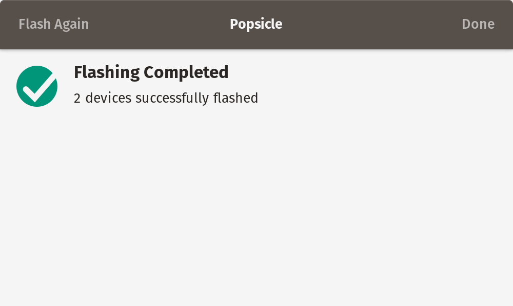Select the Flashing Completed heading
The image size is (513, 306).
coord(151,72)
